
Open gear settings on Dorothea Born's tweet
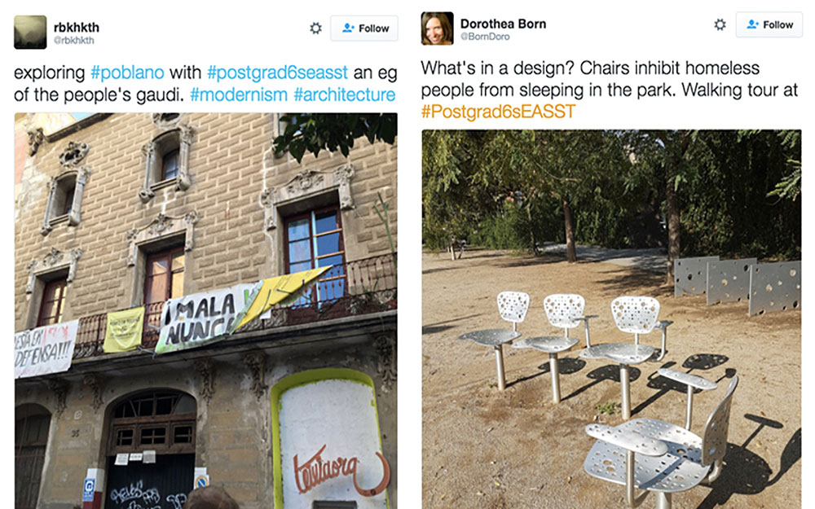coord(720,24)
